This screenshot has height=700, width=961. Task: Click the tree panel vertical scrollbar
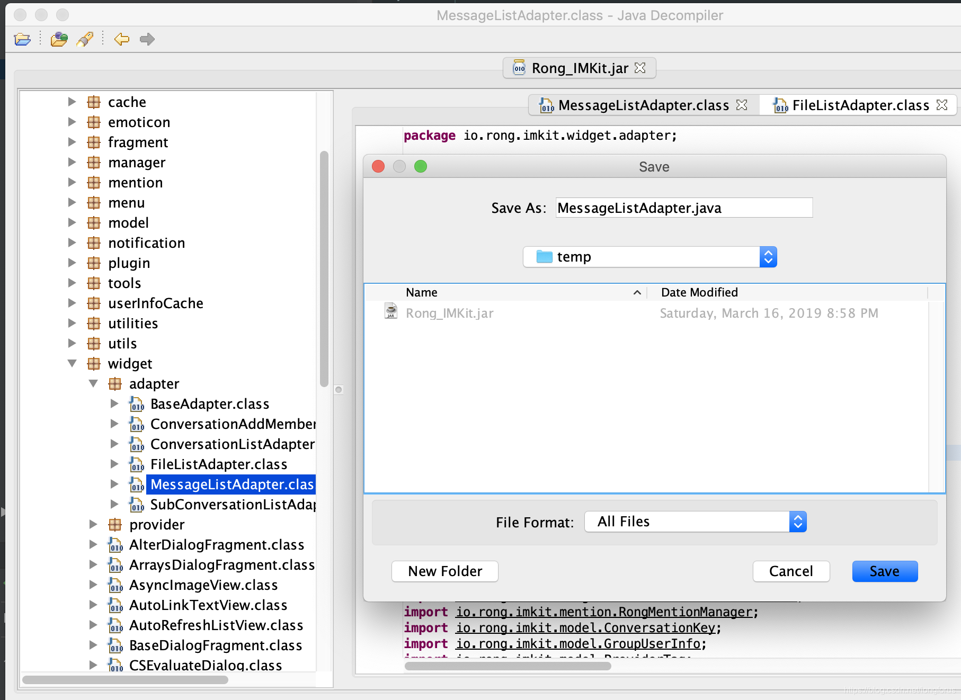324,269
